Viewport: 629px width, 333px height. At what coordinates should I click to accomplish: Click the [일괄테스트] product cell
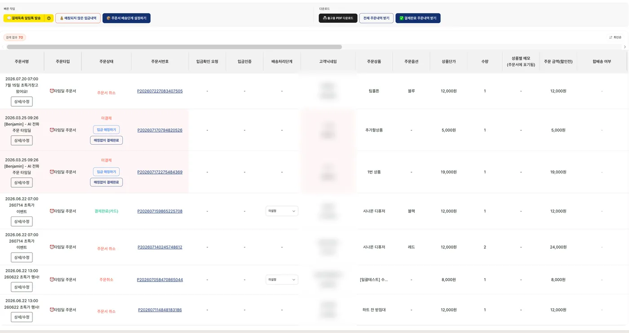coord(374,280)
